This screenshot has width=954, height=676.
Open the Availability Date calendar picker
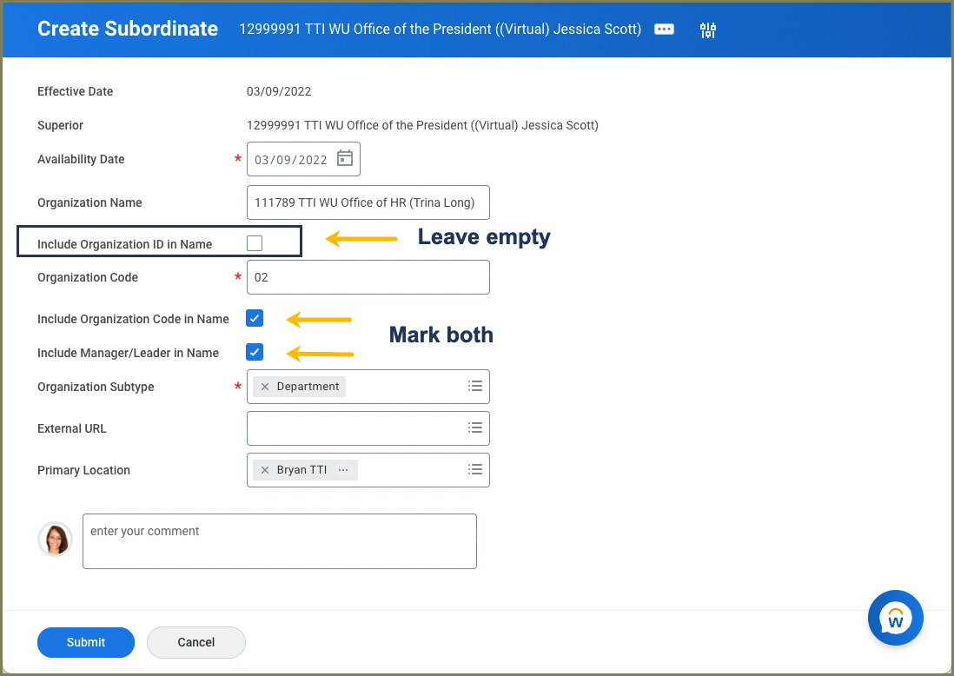tap(345, 158)
